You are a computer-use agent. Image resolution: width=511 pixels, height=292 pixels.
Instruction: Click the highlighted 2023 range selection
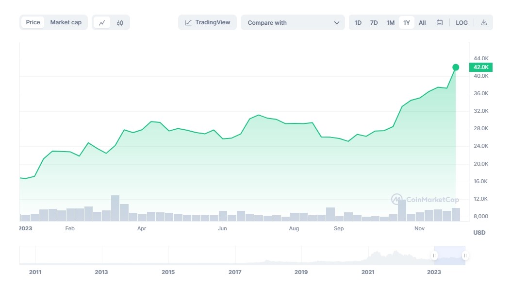[450, 256]
